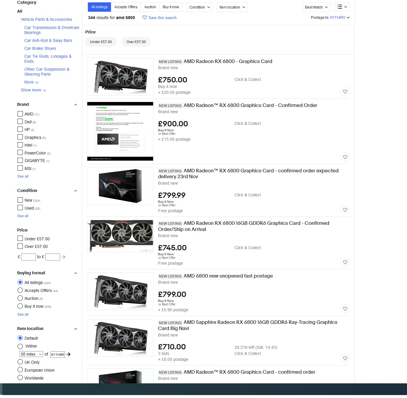Check the Under £57.00 price box
407x398 pixels.
[20, 239]
